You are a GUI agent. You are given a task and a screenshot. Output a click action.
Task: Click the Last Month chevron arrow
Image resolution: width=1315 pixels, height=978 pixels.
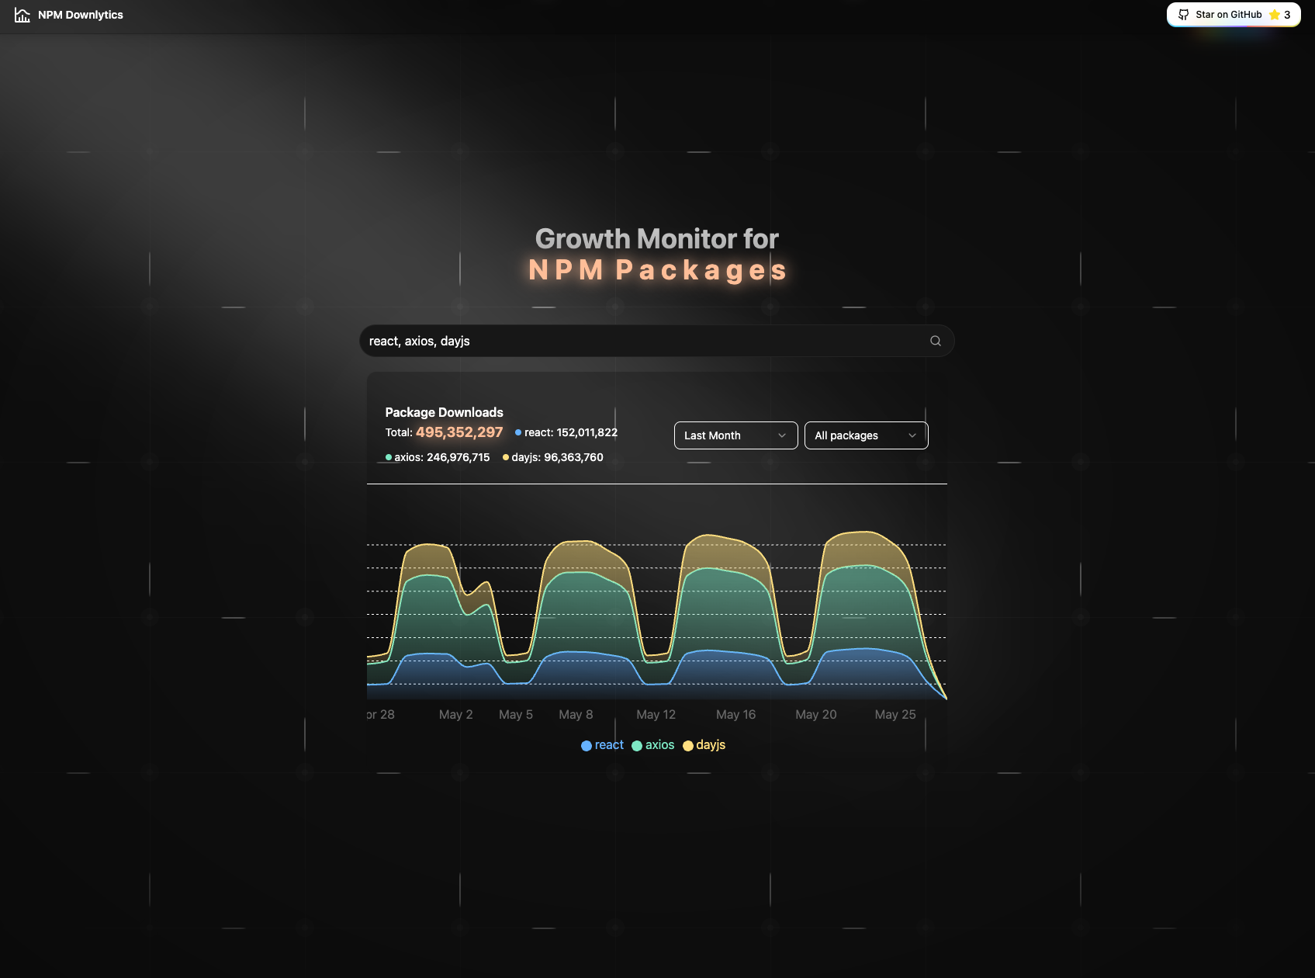pyautogui.click(x=782, y=435)
